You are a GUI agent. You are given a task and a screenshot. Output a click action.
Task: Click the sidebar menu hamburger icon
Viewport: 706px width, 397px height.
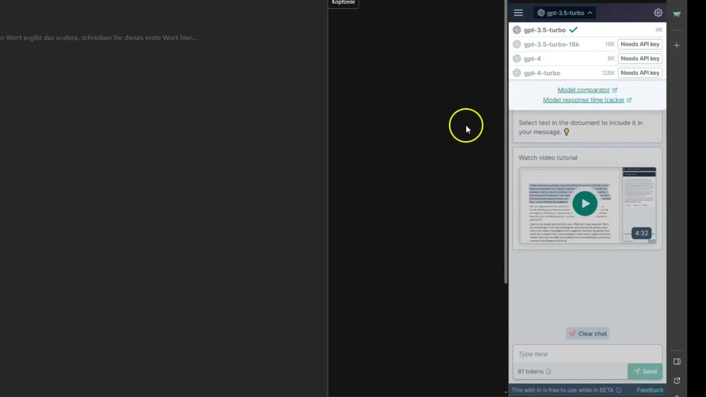pos(518,12)
